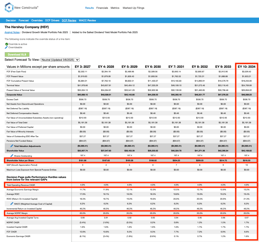
Task: Click the EY 10: 2034 column header
Action: coord(247,67)
